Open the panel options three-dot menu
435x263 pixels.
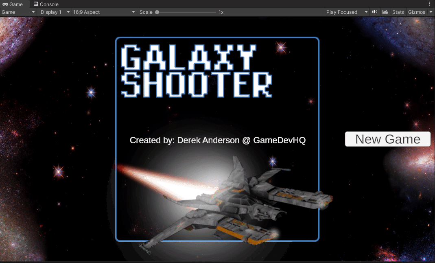429,4
